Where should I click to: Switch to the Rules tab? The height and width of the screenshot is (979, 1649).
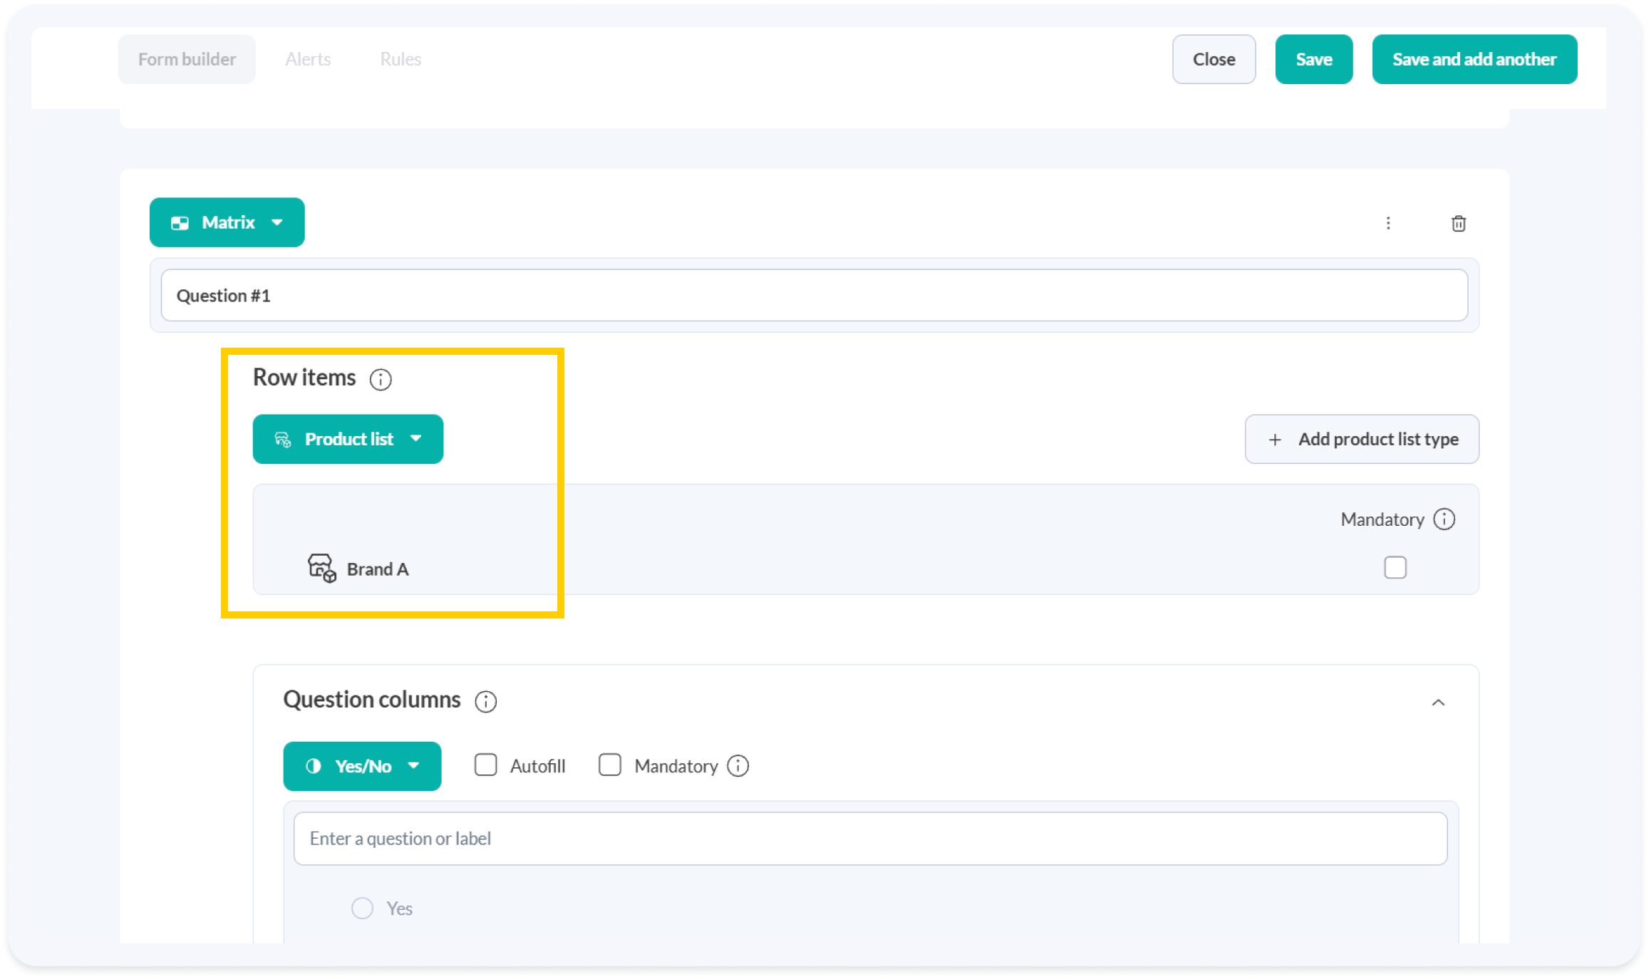tap(400, 59)
